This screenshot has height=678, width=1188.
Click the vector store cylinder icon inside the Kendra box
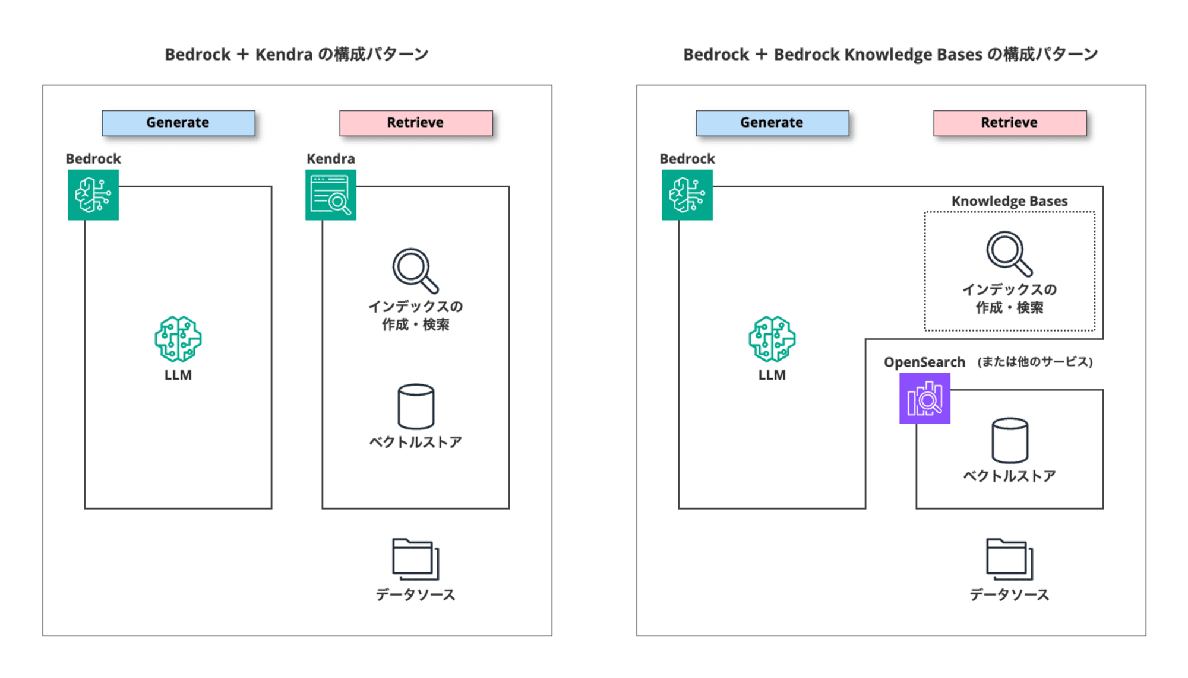[416, 406]
